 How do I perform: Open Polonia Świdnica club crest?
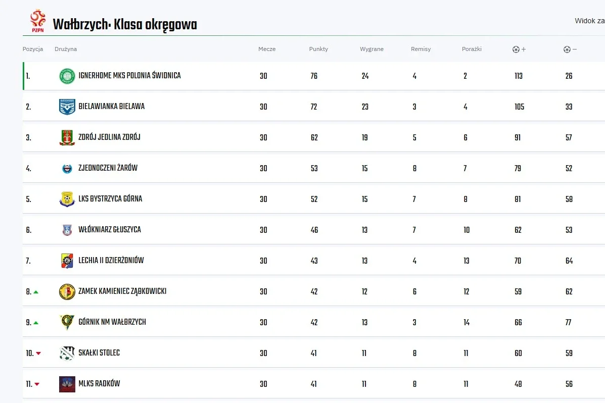tap(67, 76)
